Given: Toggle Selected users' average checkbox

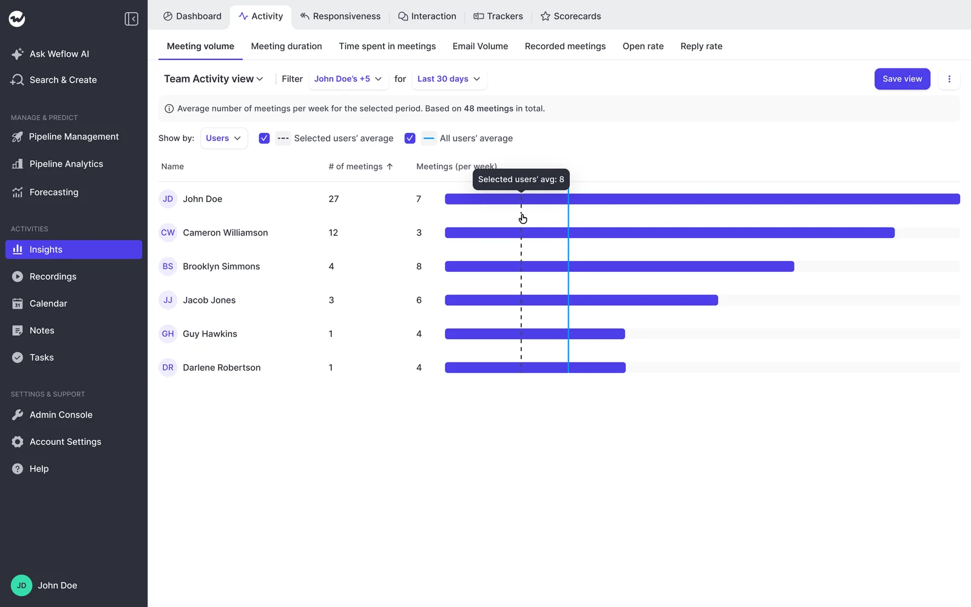Looking at the screenshot, I should coord(264,138).
